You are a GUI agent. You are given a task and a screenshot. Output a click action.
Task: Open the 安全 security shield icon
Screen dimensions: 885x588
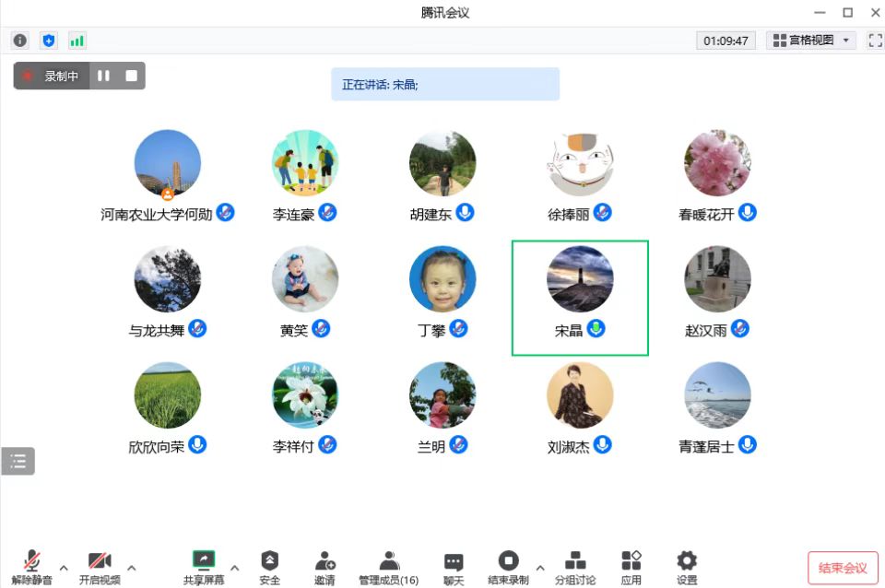coord(269,561)
